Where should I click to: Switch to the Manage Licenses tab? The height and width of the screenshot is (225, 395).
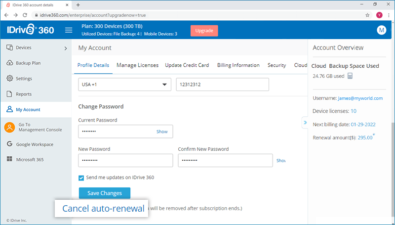(137, 65)
